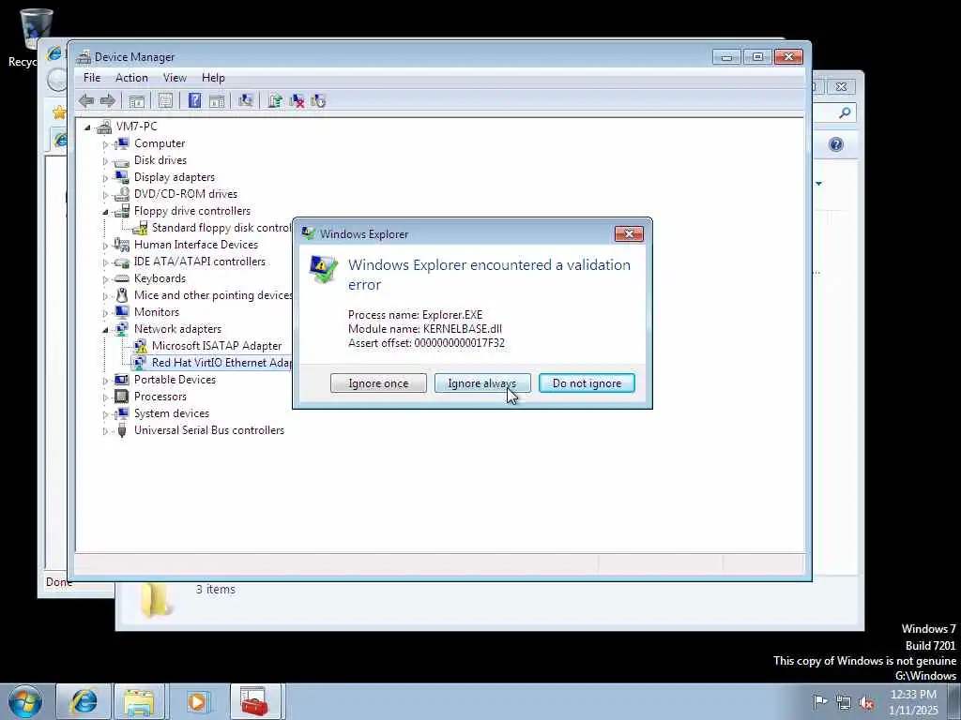
Task: Click the Show desktop strip at taskbar end
Action: click(954, 701)
